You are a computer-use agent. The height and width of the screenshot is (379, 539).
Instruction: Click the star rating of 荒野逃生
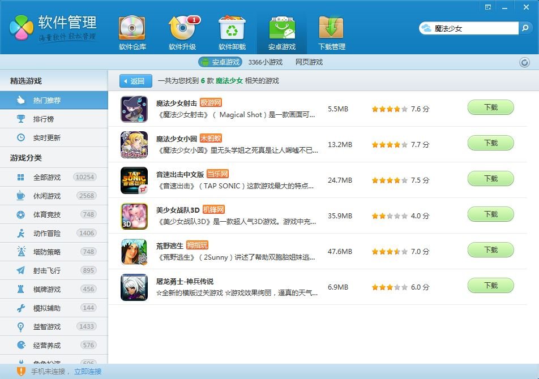coord(389,252)
